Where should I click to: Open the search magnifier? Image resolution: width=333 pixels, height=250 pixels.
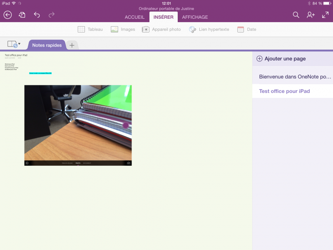(x=296, y=15)
